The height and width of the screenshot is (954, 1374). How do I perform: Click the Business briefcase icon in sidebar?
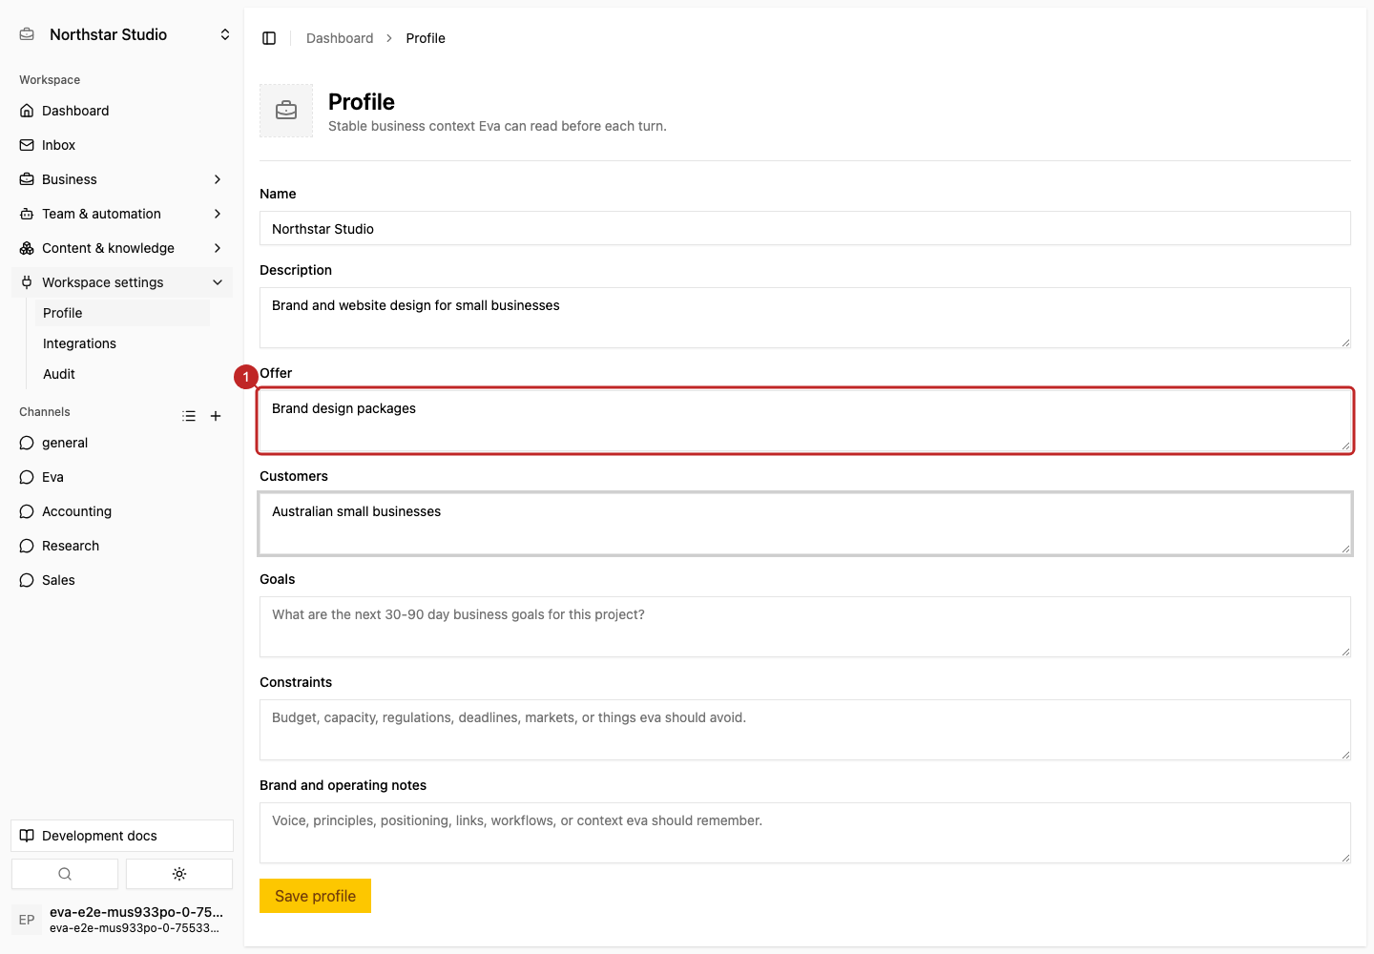[27, 179]
